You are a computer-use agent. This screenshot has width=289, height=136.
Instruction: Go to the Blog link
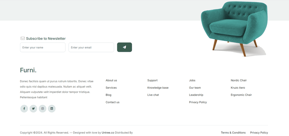[x=109, y=95]
